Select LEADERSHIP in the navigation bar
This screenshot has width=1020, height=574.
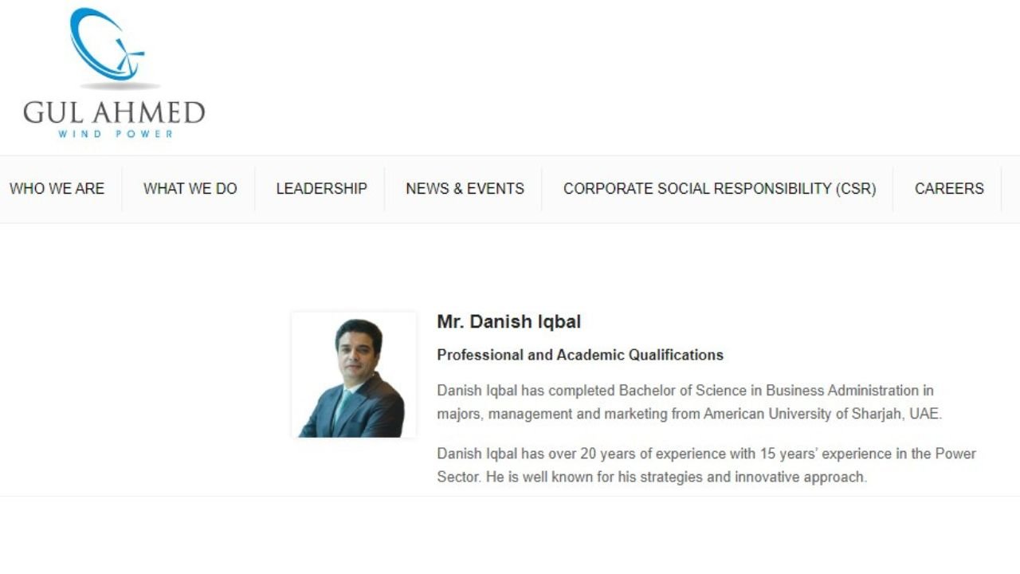[x=321, y=189]
